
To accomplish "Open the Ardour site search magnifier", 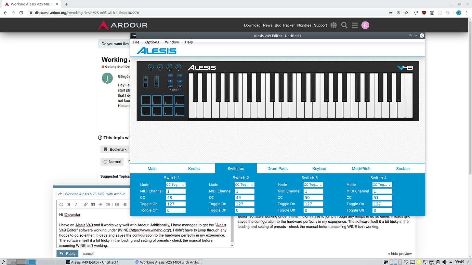I will pos(344,25).
